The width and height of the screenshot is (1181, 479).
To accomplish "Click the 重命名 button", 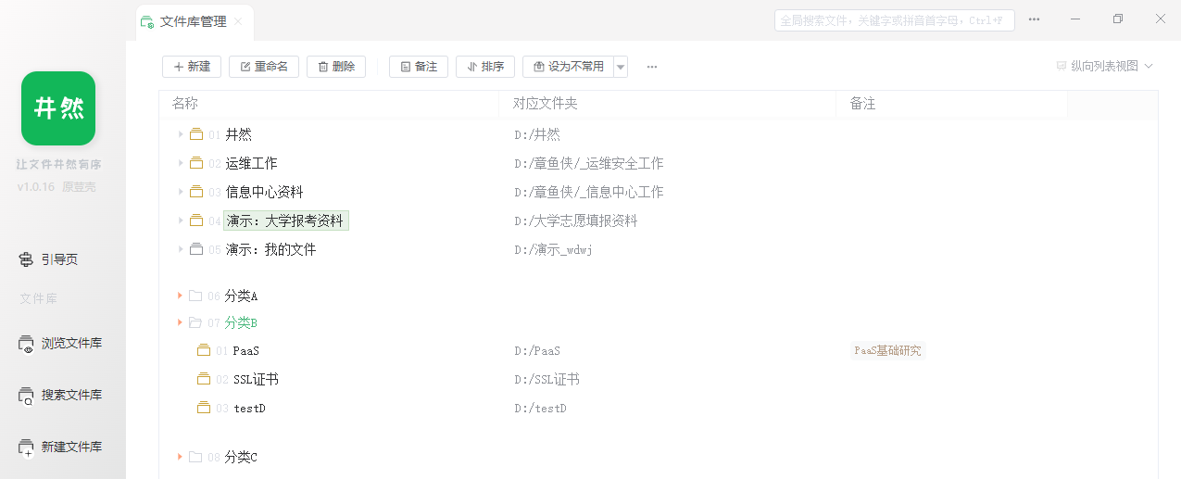I will coord(264,67).
